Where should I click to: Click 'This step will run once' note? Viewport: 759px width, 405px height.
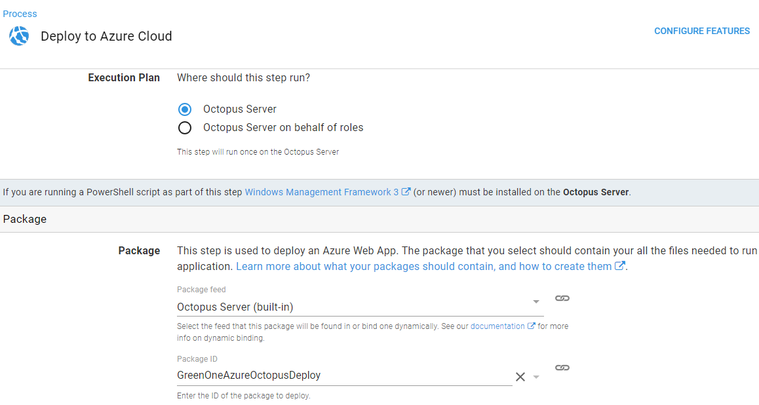coord(258,152)
